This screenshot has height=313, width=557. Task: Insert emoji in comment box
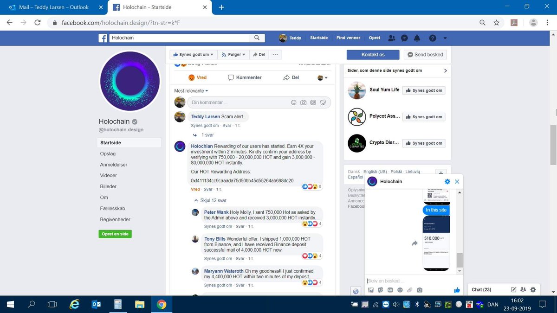click(293, 102)
